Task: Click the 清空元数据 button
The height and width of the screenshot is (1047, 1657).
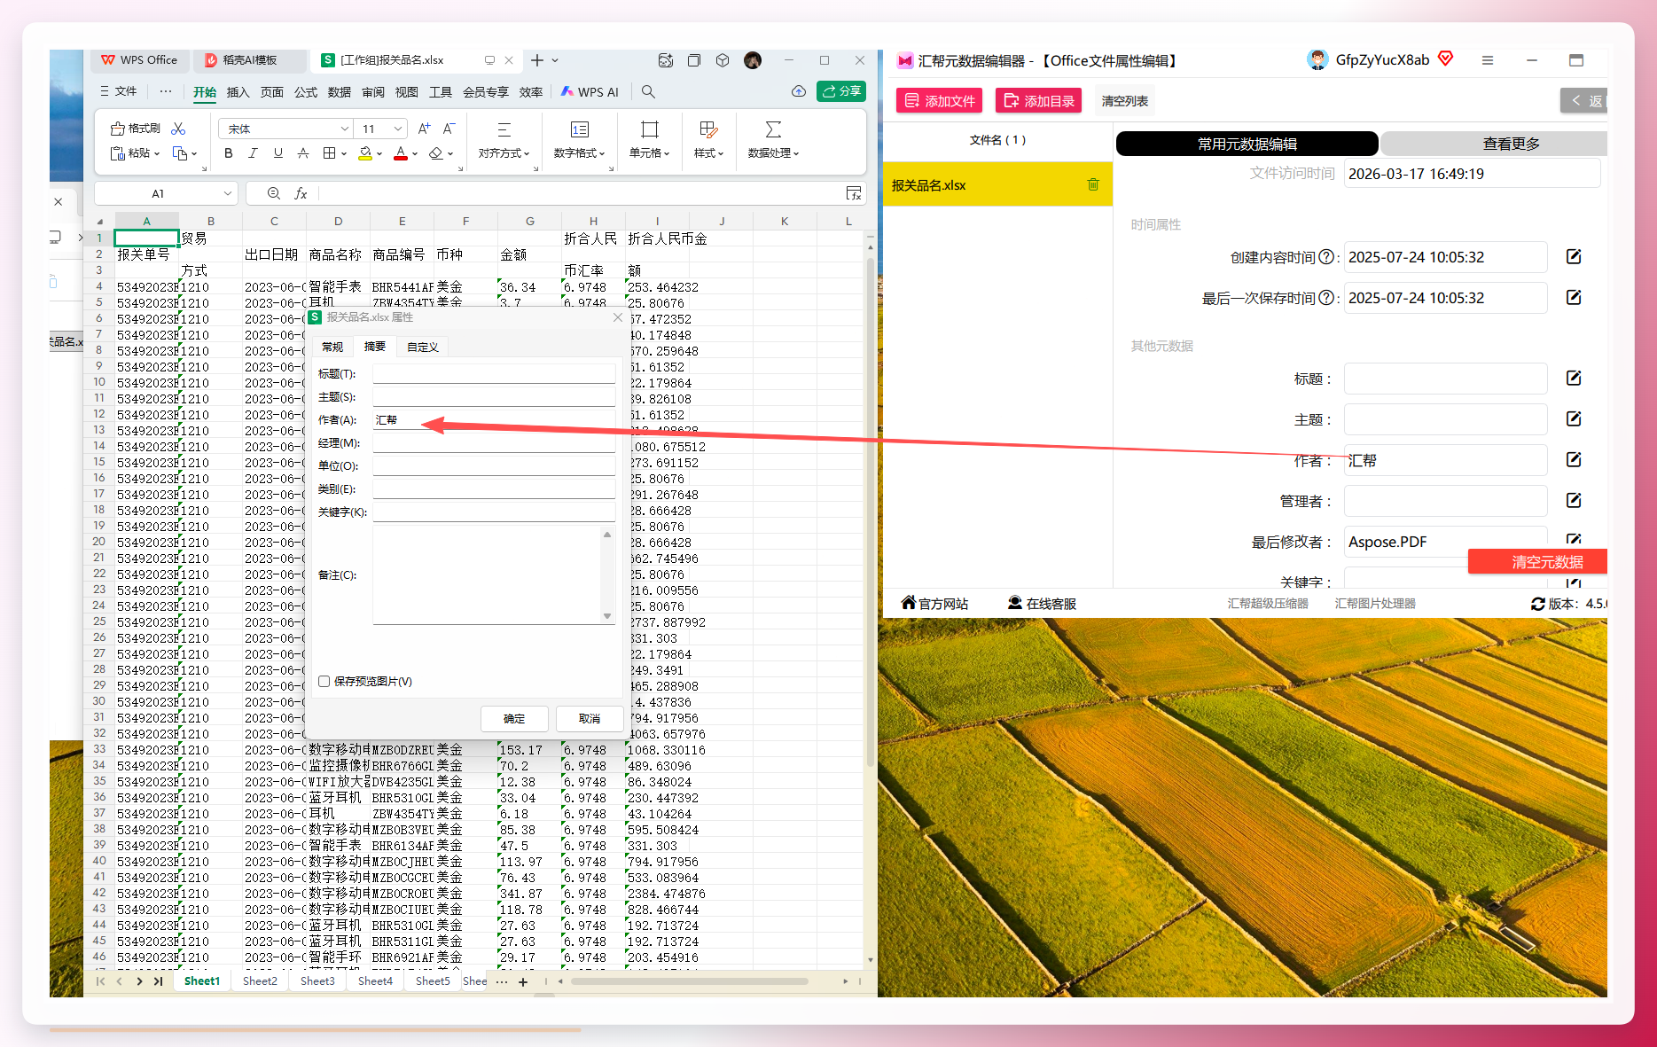Action: pyautogui.click(x=1538, y=562)
